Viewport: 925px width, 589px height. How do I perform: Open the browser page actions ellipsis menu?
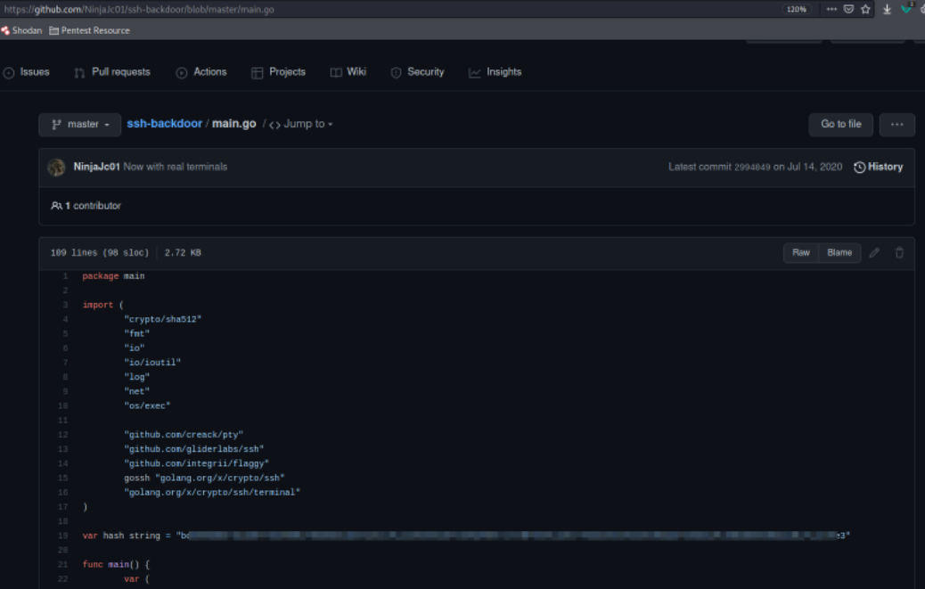coord(831,10)
